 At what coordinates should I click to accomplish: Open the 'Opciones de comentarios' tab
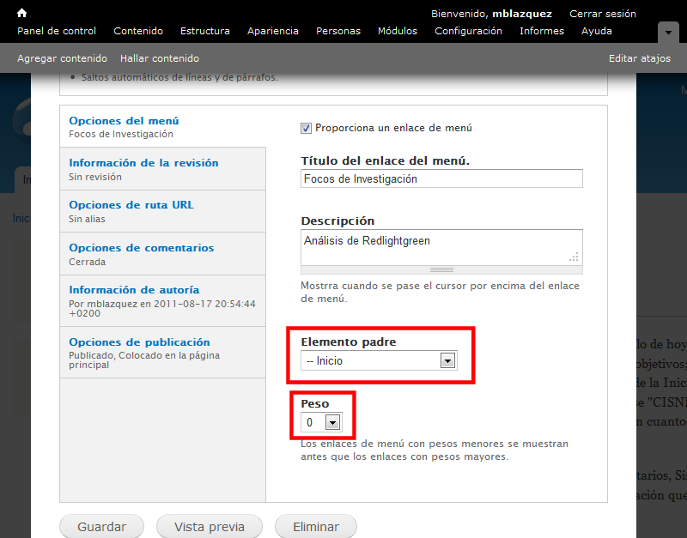tap(141, 248)
